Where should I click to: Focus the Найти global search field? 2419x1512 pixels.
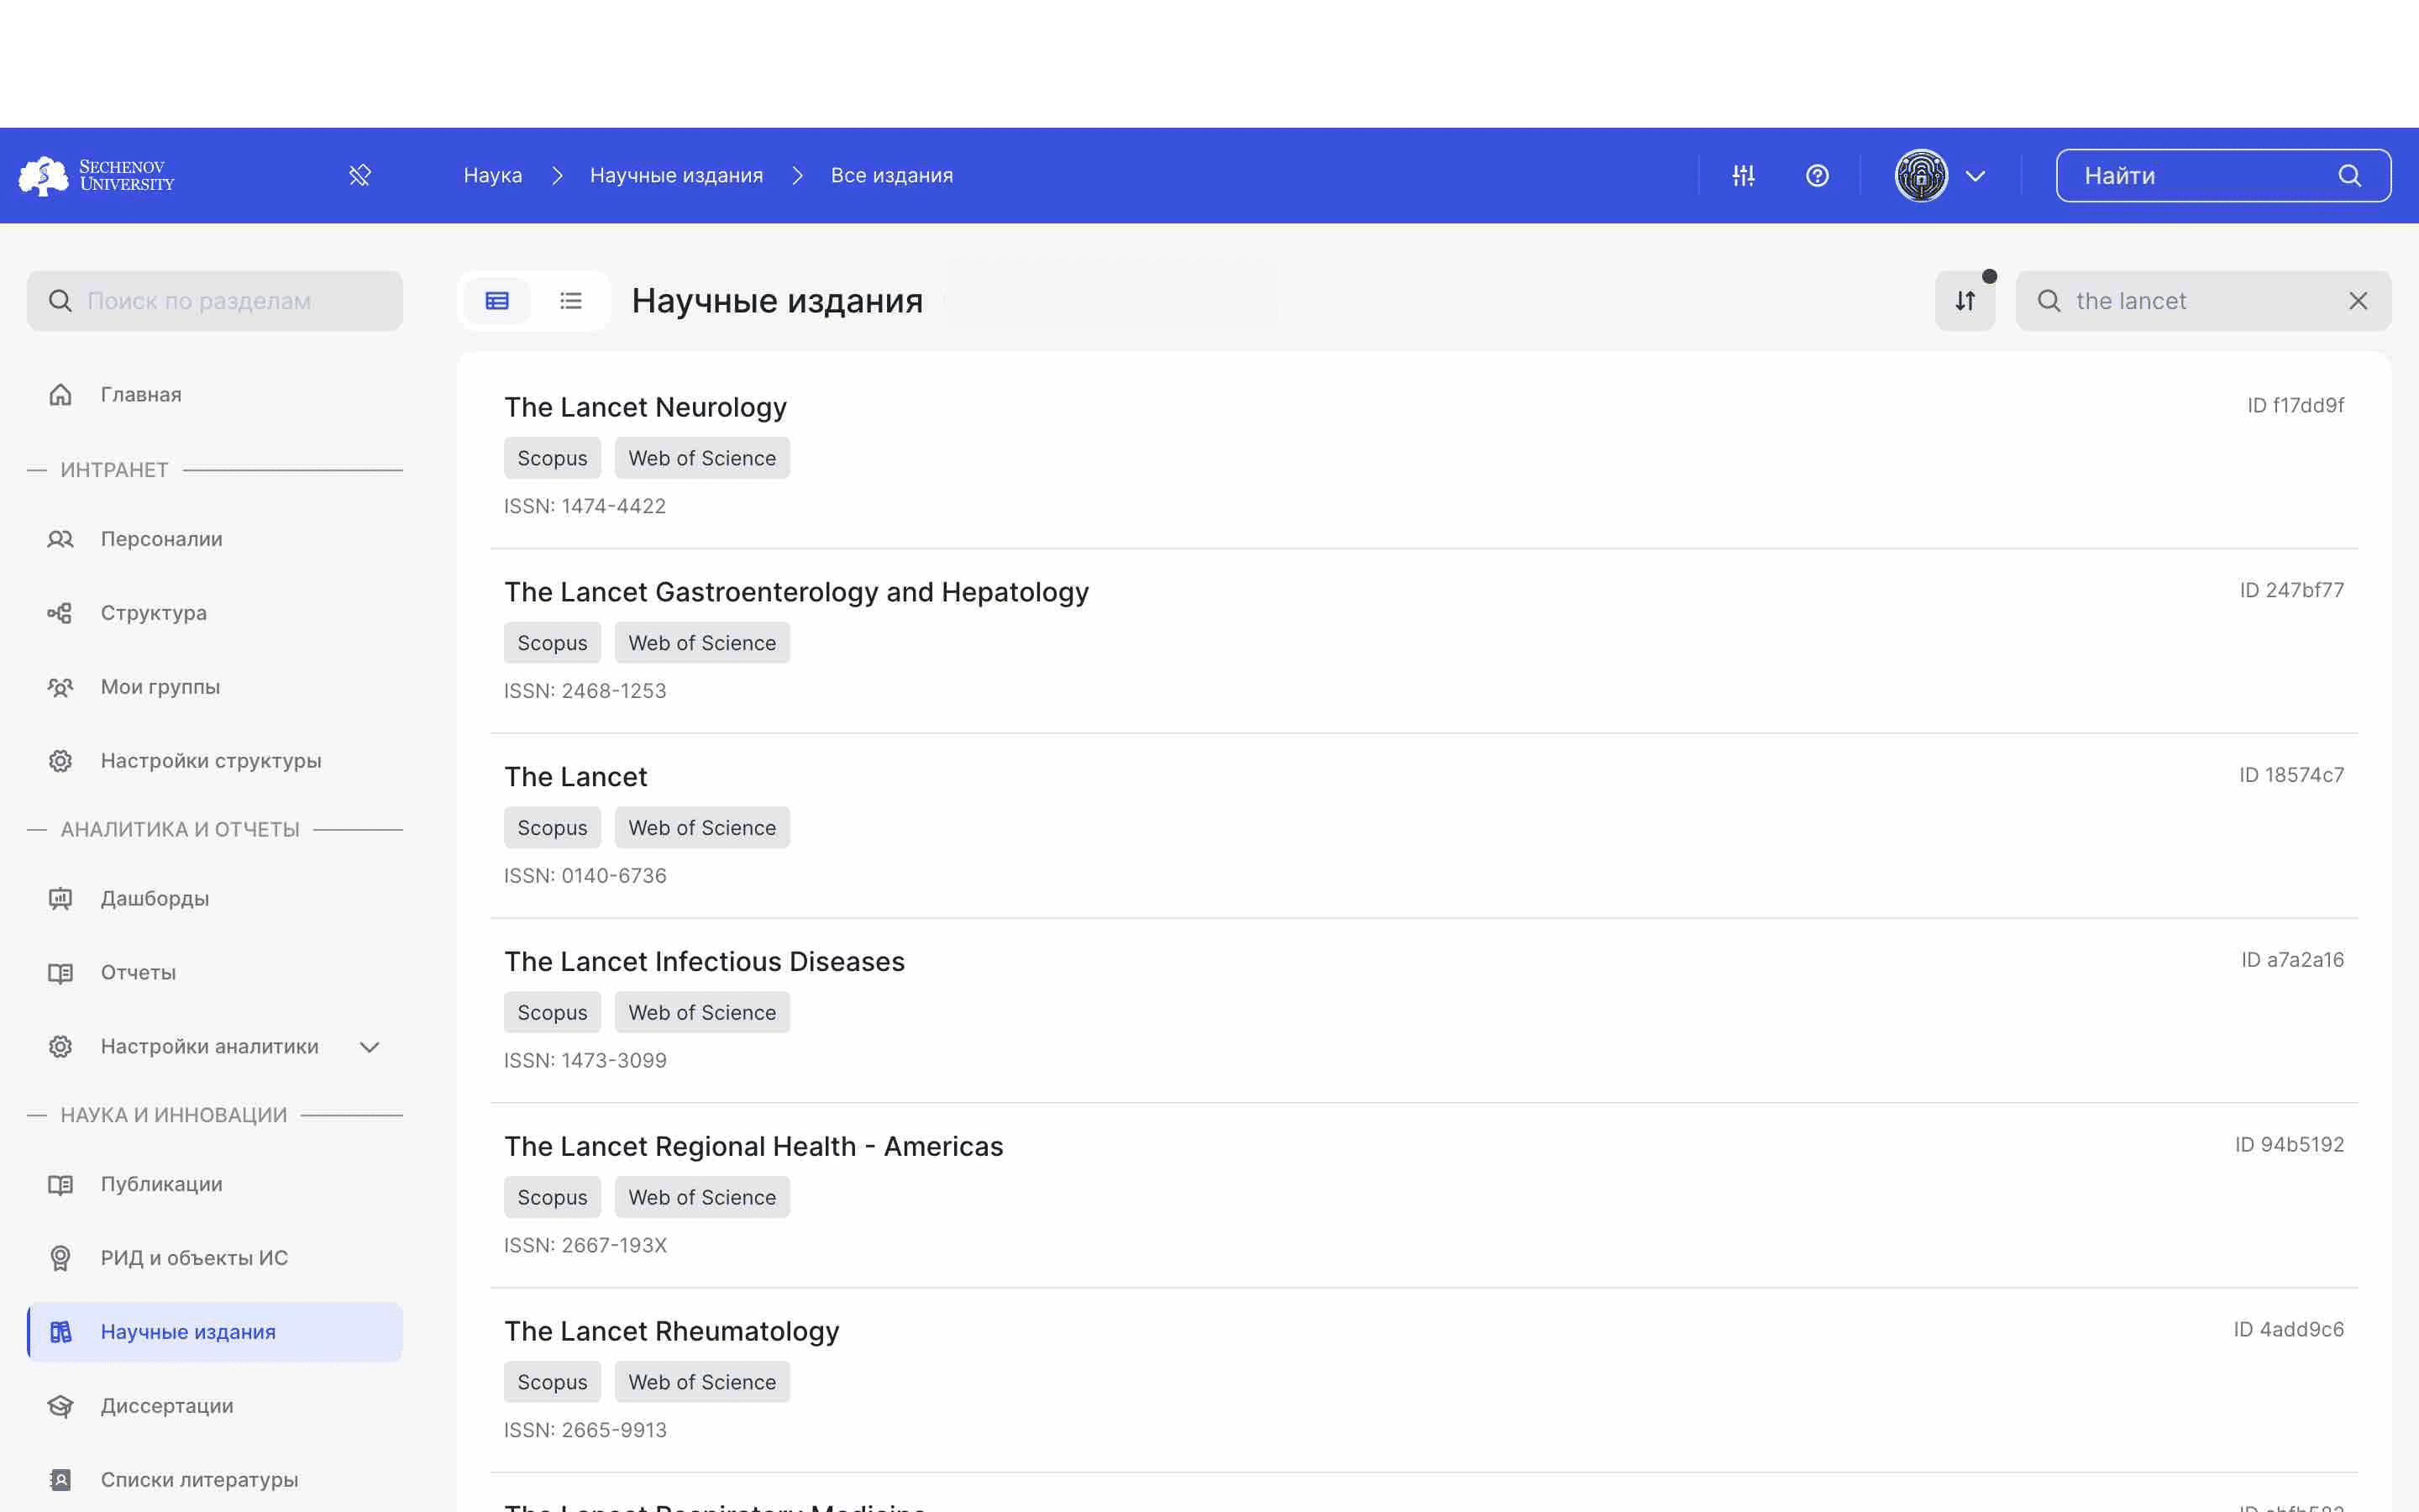(x=2223, y=176)
